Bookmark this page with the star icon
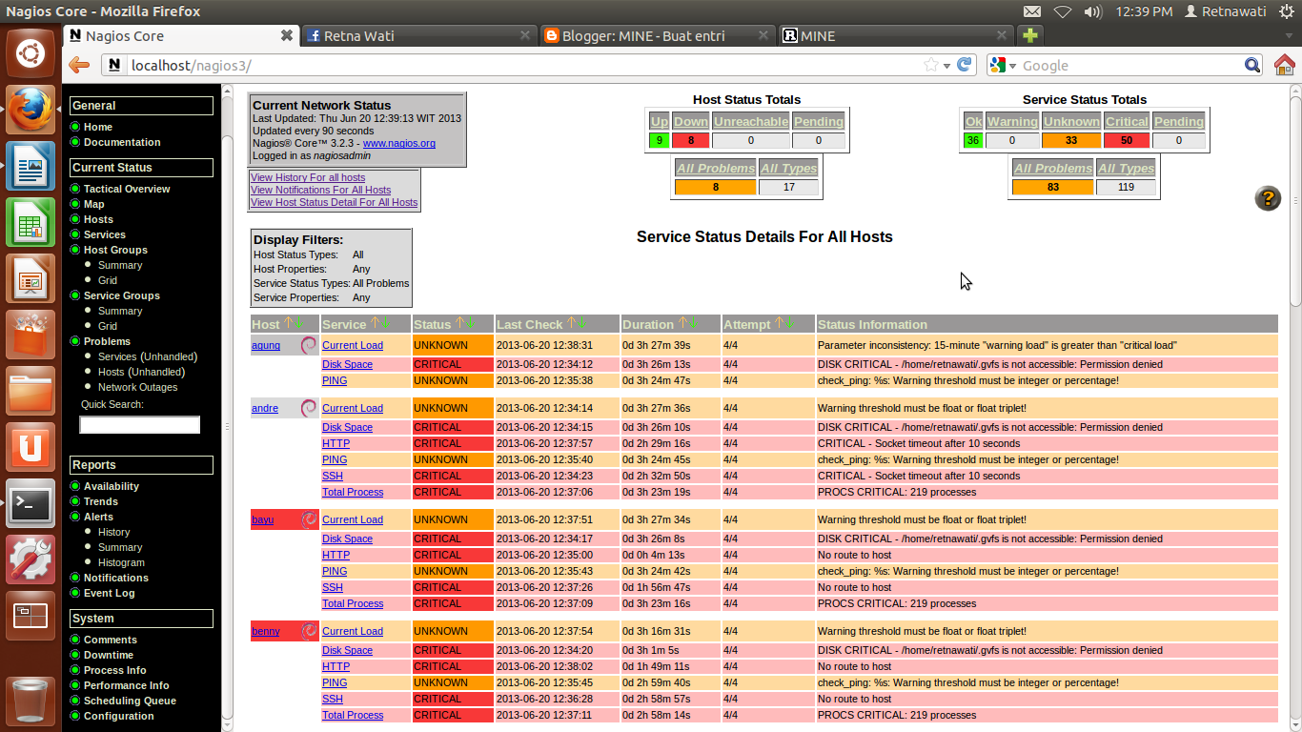 point(931,65)
